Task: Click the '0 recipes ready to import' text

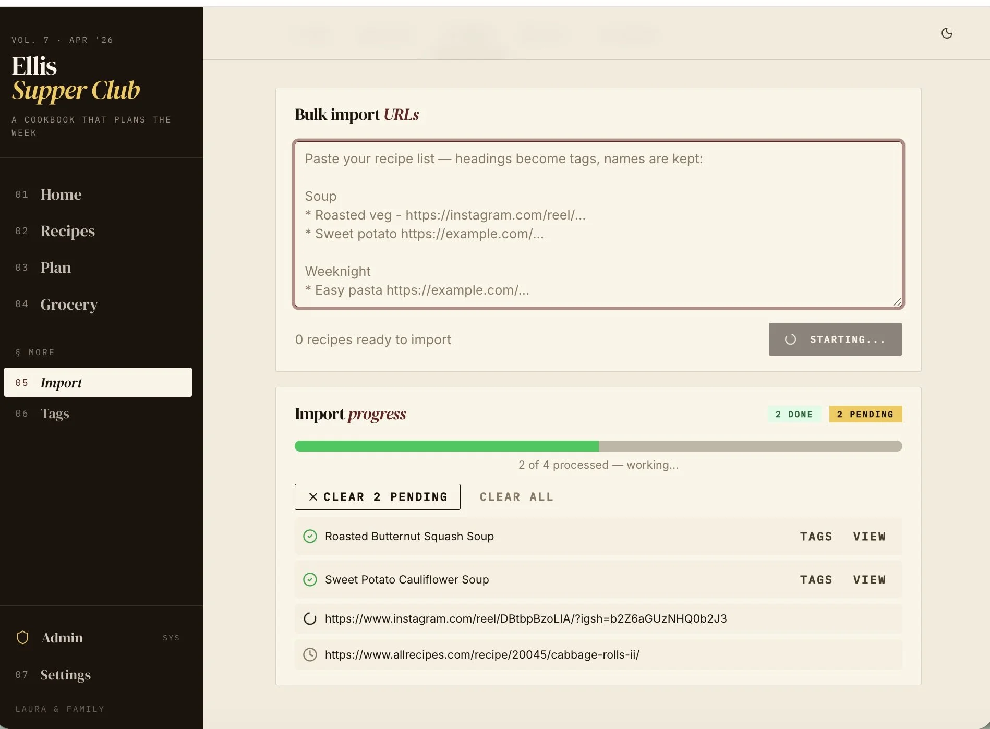Action: click(x=373, y=339)
